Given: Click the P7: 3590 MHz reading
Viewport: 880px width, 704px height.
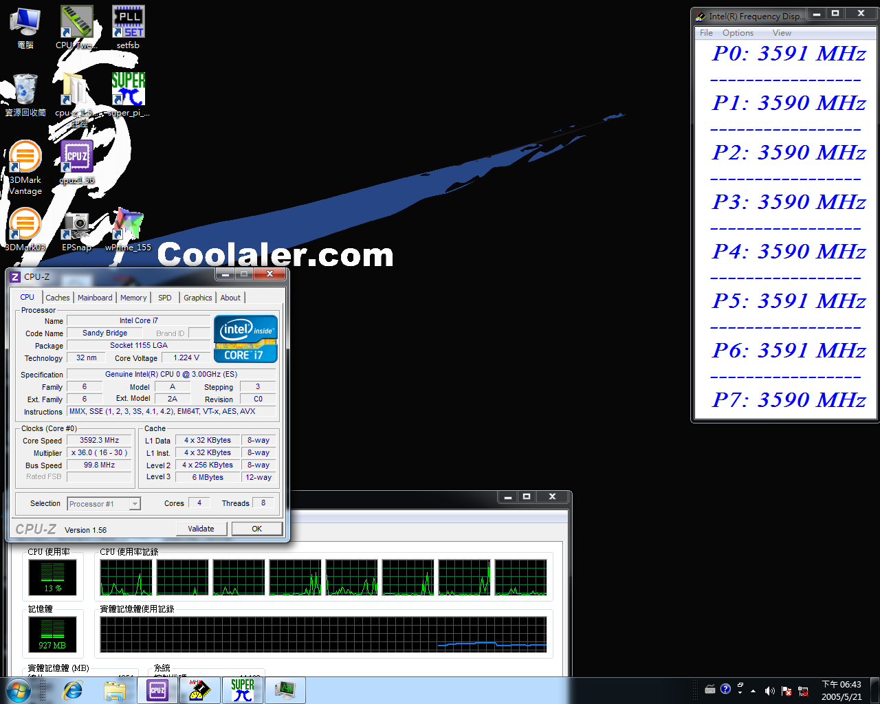Looking at the screenshot, I should [789, 400].
